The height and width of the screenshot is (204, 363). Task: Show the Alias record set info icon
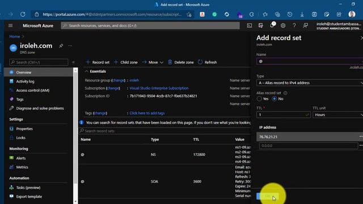285,93
